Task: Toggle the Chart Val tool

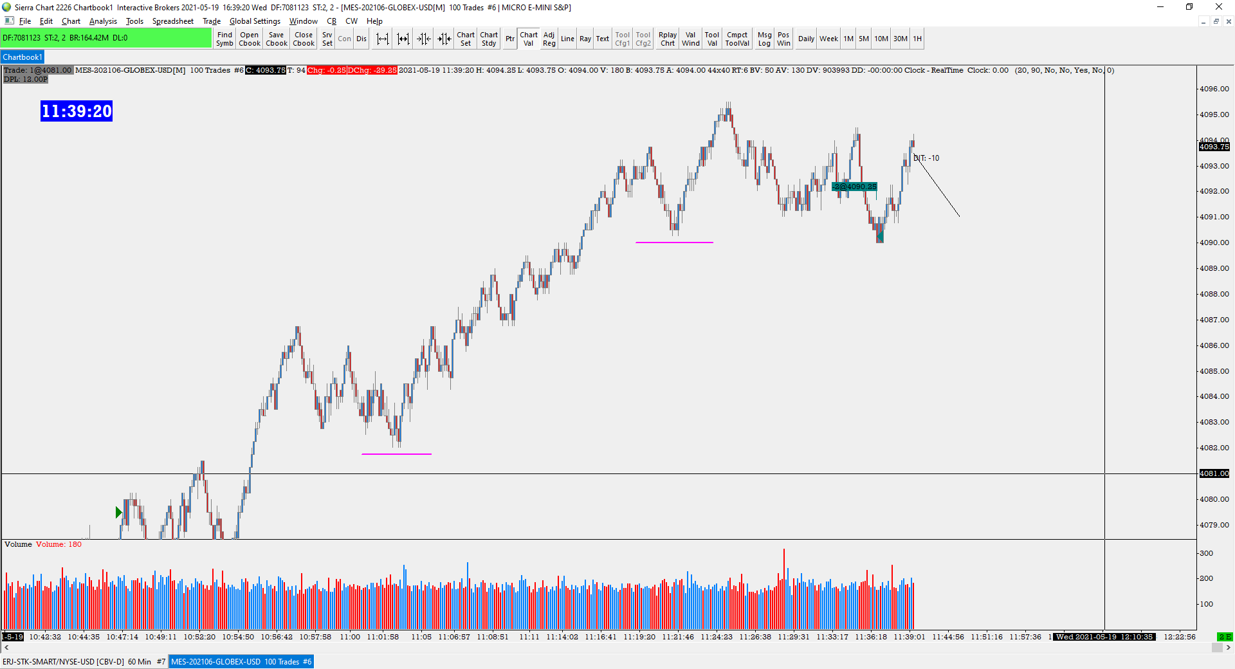Action: (529, 39)
